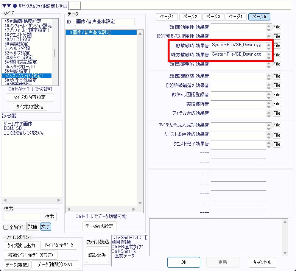Image resolution: width=296 pixels, height=271 pixels.
Task: Switch to ページ4 tab
Action: 236,17
